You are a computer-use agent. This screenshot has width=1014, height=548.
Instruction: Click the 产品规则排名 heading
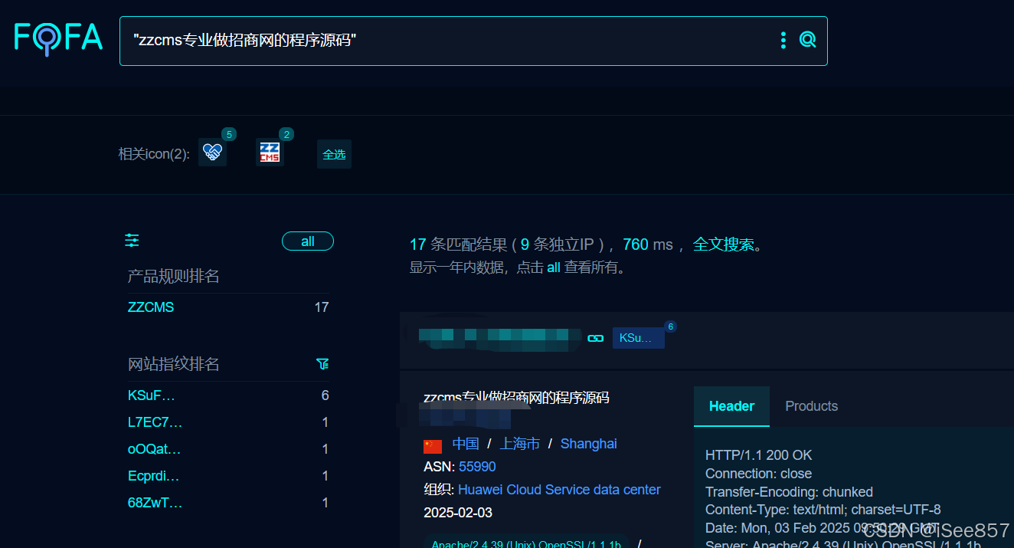174,276
